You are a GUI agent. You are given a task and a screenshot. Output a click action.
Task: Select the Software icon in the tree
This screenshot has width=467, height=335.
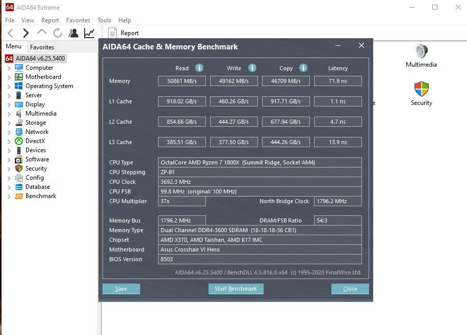(19, 159)
